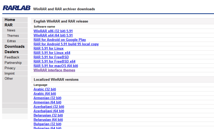The image size is (214, 129).
Task: Download RAR 5.91 for Linux
Action: coord(48,48)
